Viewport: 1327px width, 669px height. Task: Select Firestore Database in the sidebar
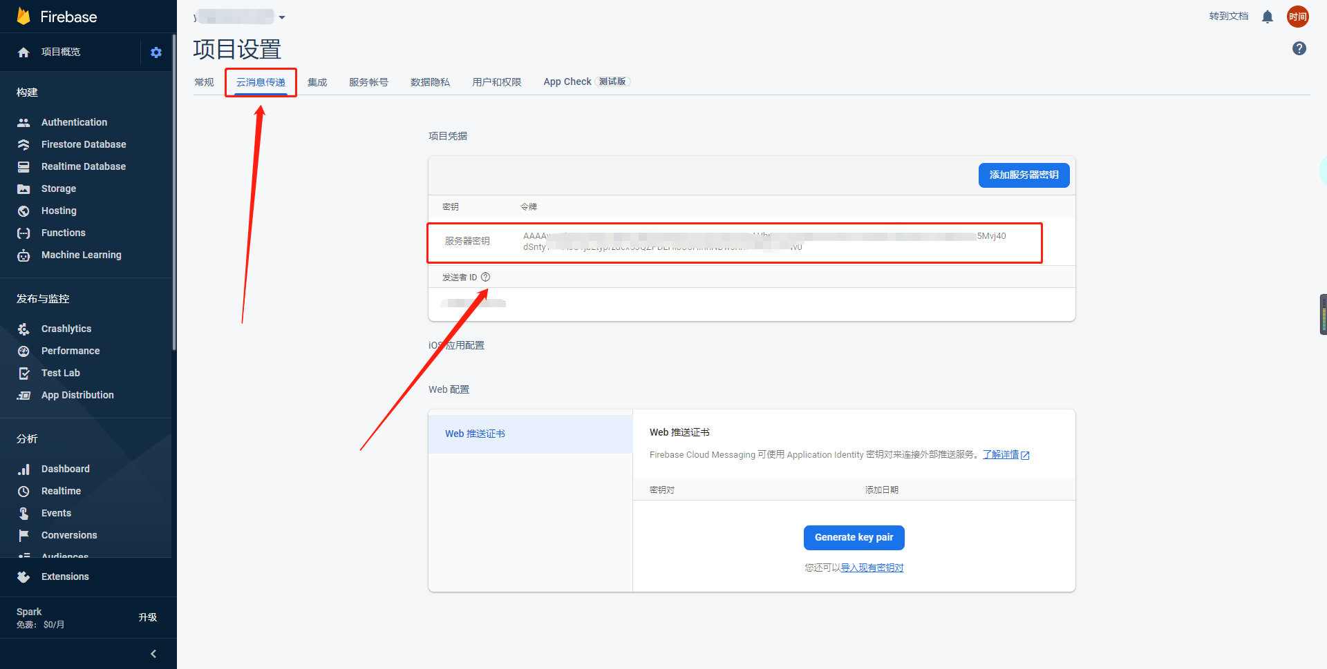point(84,144)
